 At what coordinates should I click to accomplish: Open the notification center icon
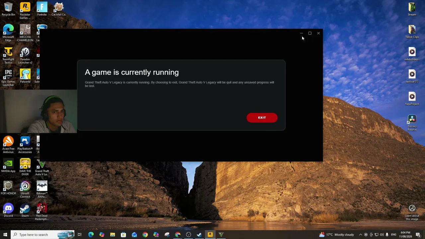[x=418, y=235]
